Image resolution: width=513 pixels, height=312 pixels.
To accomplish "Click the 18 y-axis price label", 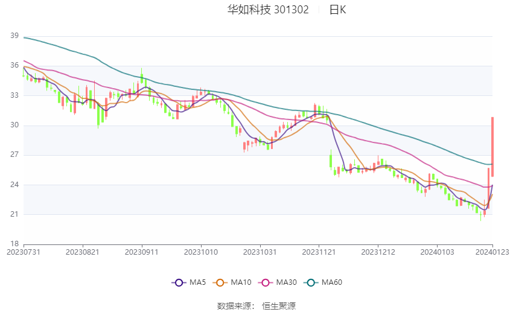I will click(x=14, y=244).
